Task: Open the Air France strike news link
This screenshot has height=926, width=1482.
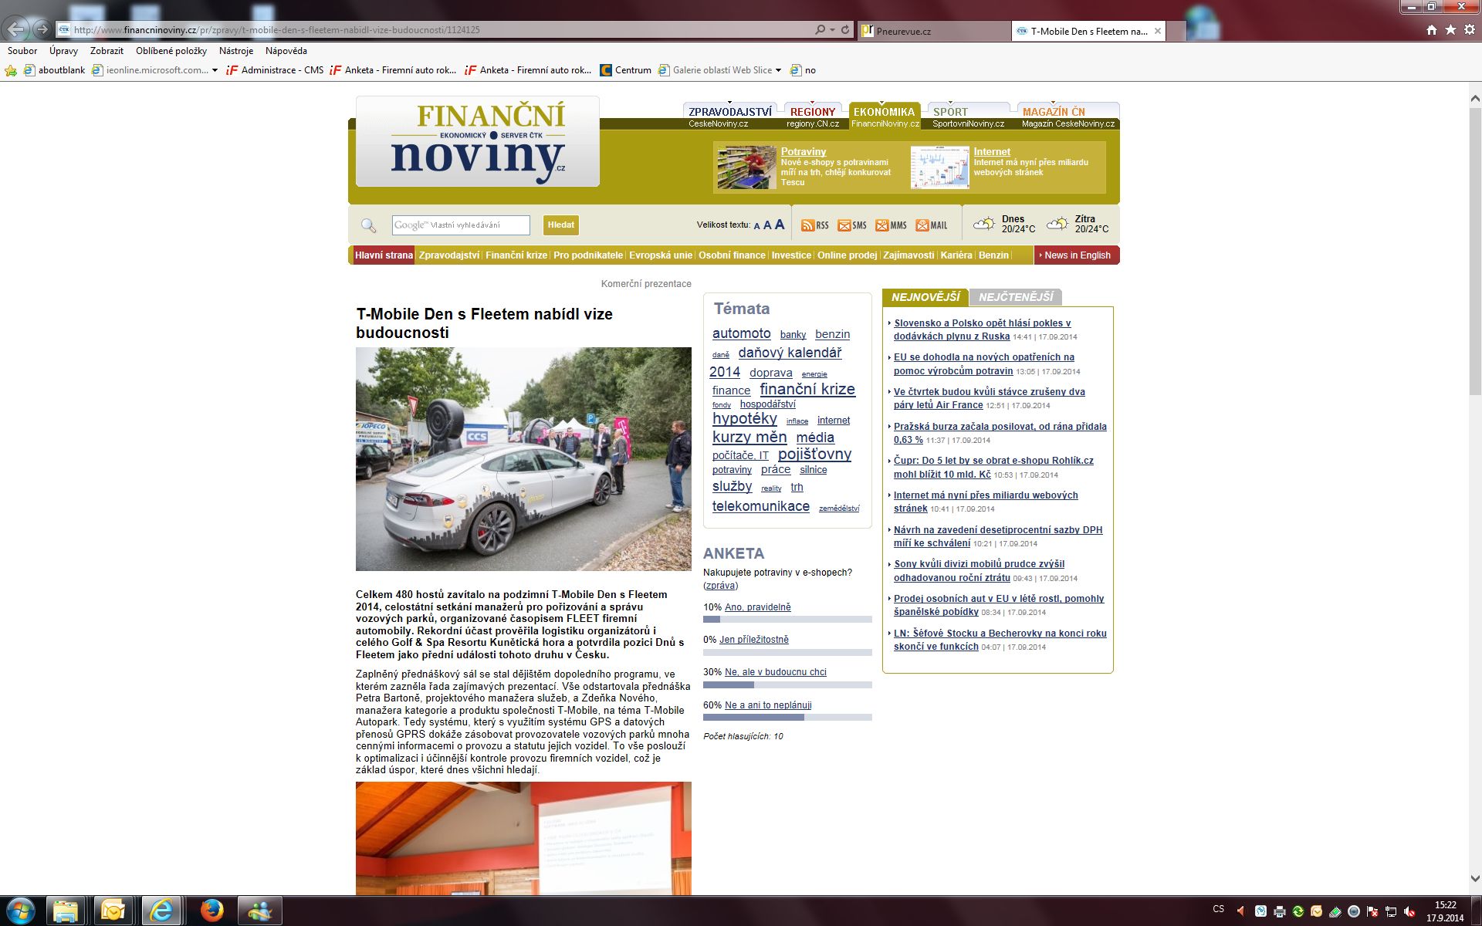Action: tap(990, 398)
